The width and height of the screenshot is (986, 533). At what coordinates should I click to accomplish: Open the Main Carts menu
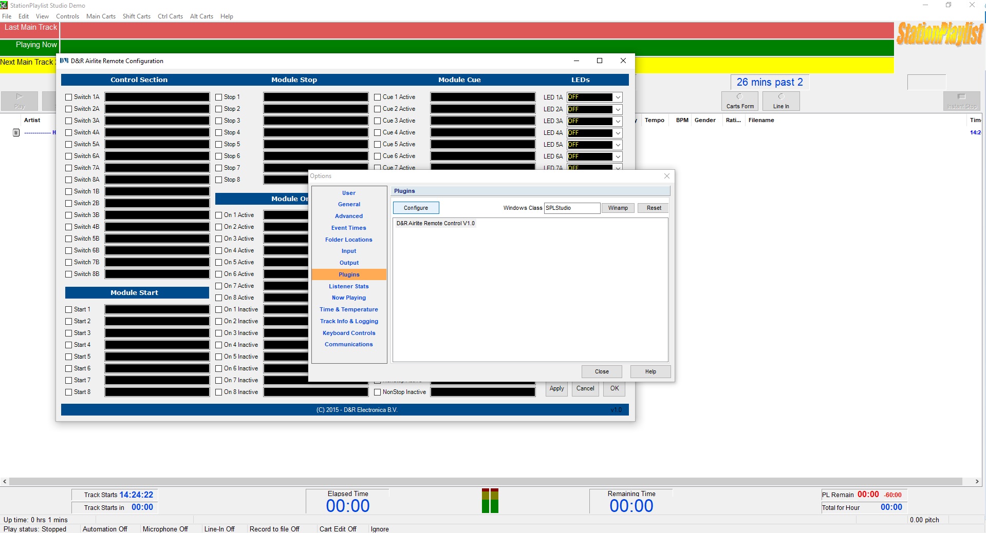point(101,16)
